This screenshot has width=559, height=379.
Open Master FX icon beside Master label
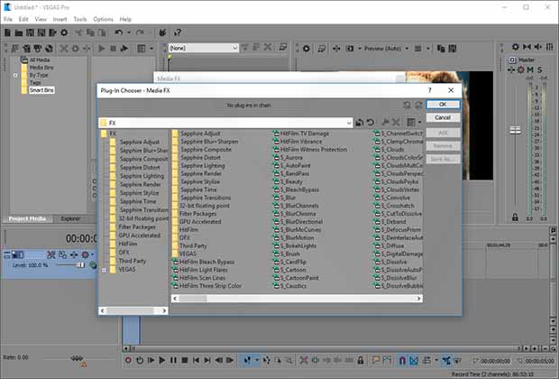[x=512, y=60]
